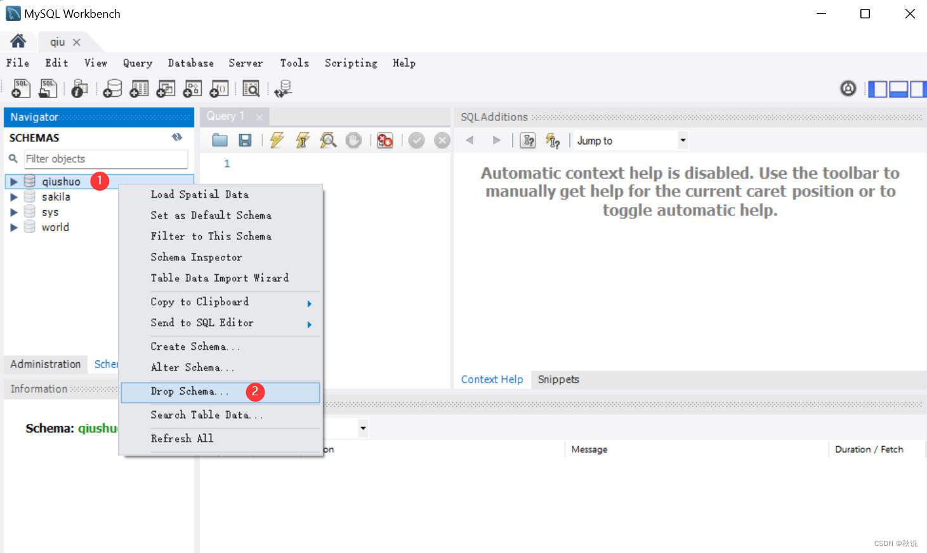Open Send to SQL Editor submenu
The width and height of the screenshot is (927, 553).
pyautogui.click(x=220, y=323)
